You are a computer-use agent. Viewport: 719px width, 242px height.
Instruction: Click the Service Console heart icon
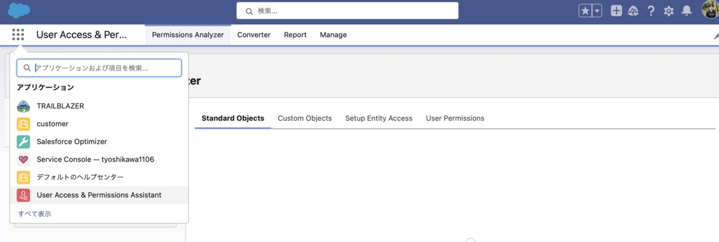click(23, 160)
